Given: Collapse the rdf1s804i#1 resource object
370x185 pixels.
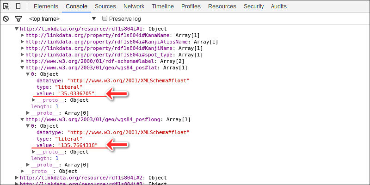Looking at the screenshot, I should [17, 29].
